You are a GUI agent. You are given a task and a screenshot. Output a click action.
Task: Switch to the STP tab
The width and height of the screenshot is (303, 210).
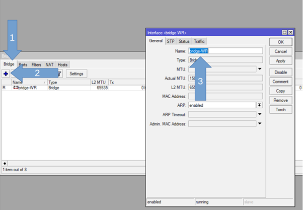coord(171,41)
